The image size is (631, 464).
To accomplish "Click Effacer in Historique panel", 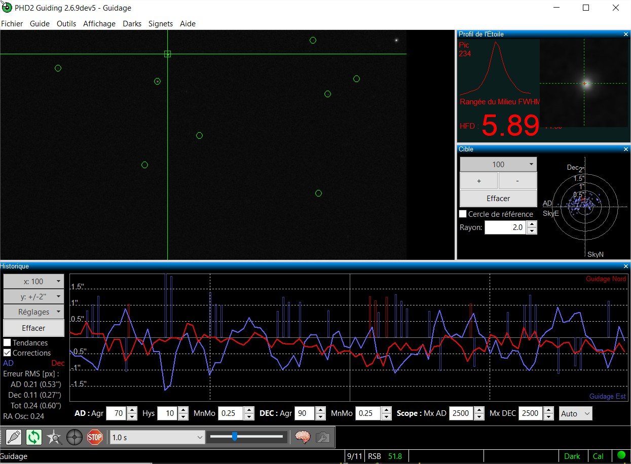I will point(33,328).
